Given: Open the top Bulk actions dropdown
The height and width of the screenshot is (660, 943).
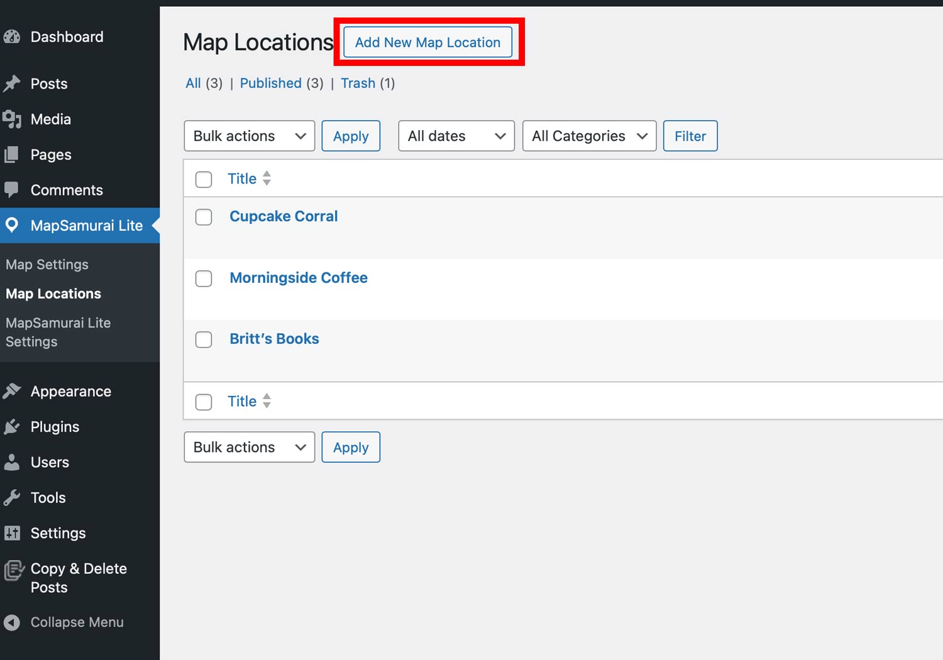Looking at the screenshot, I should click(x=250, y=136).
